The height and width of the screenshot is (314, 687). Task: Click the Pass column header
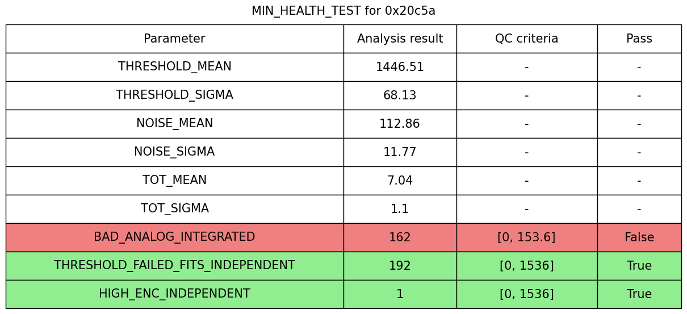pyautogui.click(x=639, y=39)
